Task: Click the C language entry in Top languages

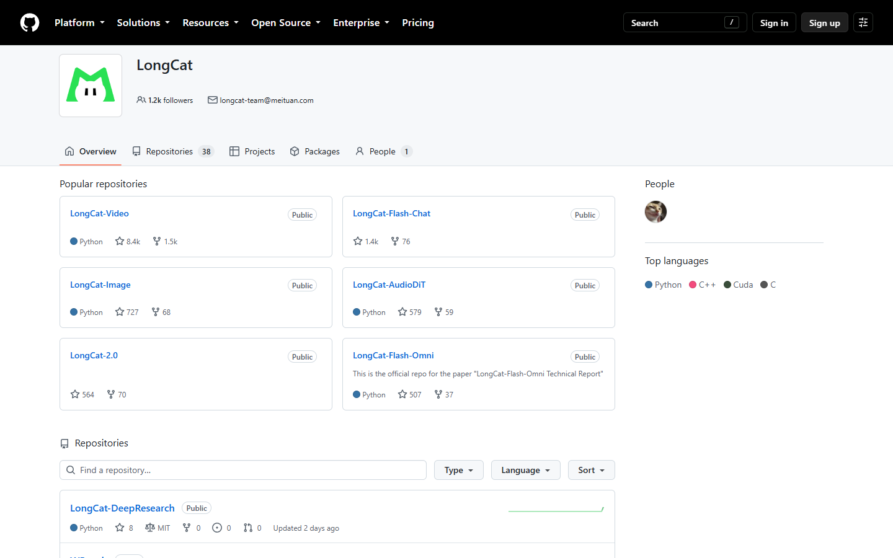Action: (x=768, y=285)
